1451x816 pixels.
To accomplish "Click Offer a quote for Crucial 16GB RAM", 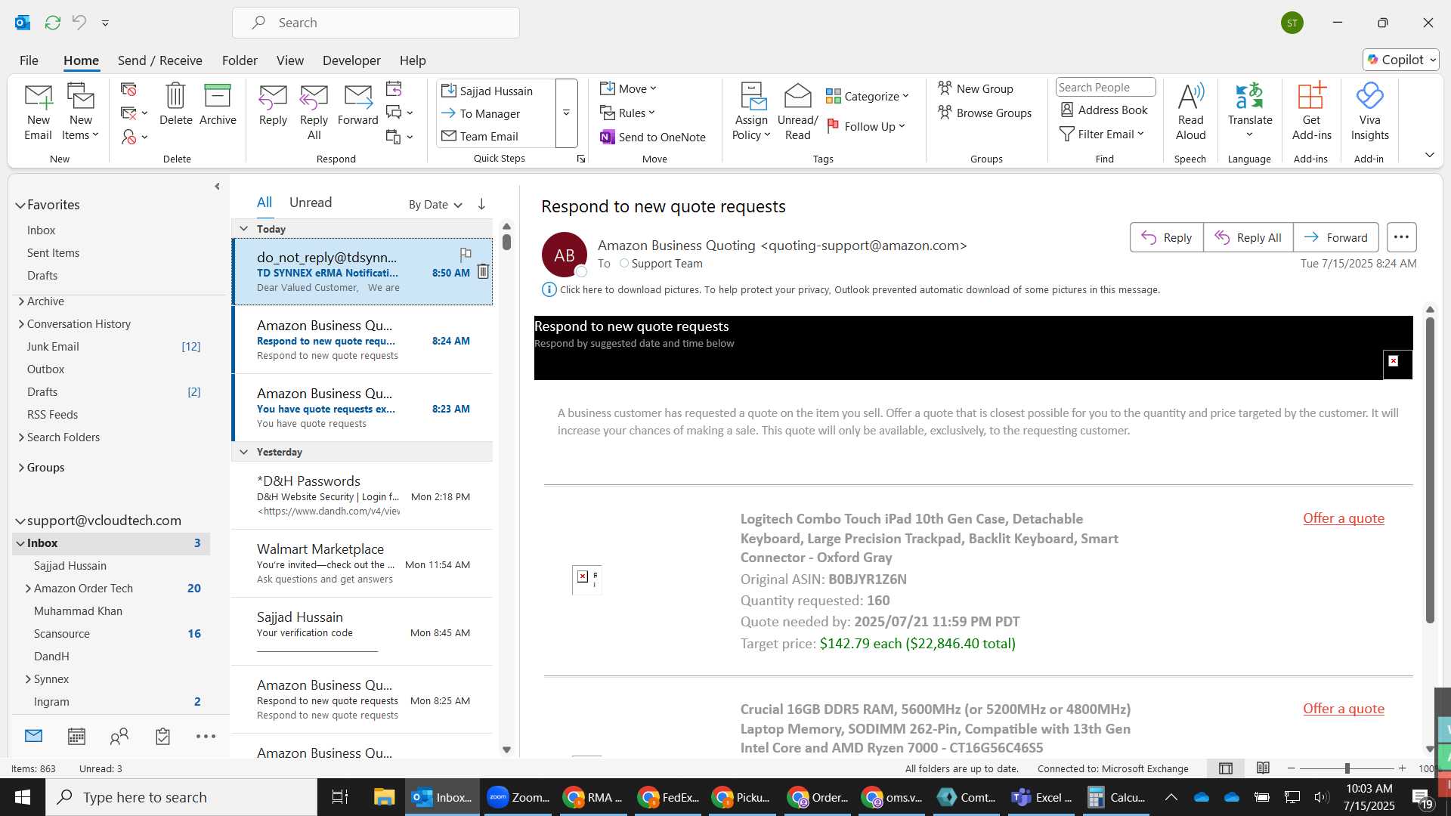I will [x=1343, y=709].
